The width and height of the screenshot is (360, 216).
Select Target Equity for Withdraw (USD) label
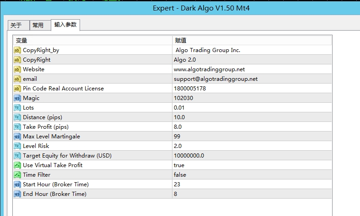tap(67, 156)
